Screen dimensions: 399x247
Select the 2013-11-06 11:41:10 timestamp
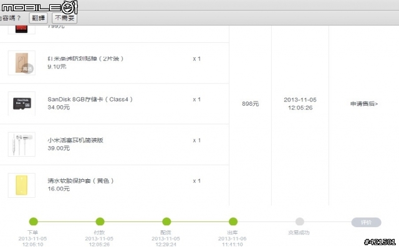click(233, 241)
